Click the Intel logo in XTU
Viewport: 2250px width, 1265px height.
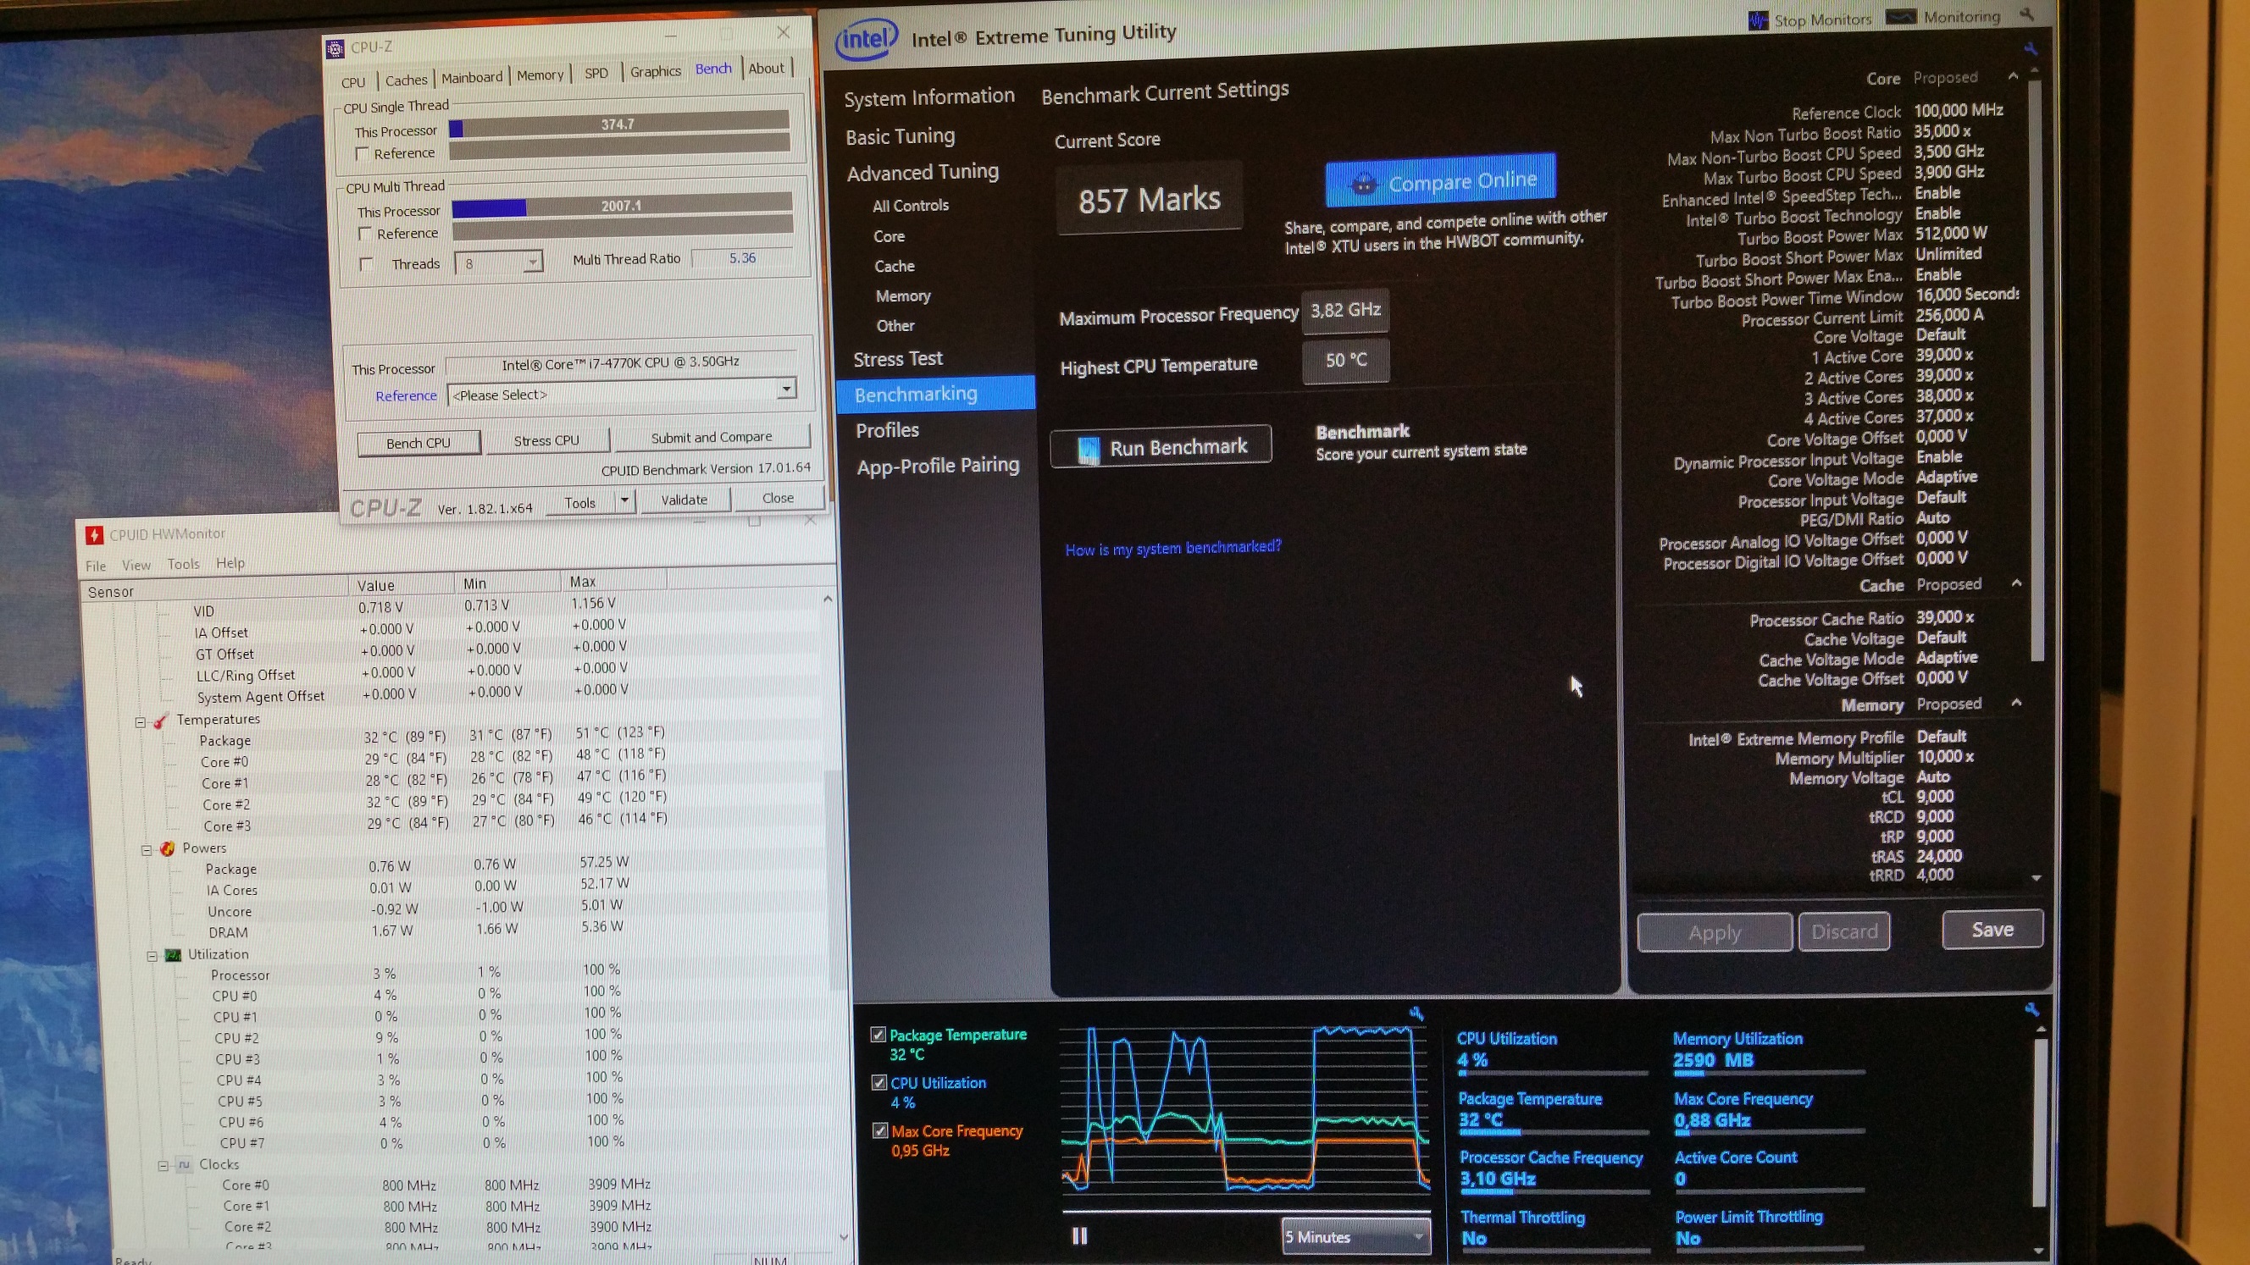[866, 39]
